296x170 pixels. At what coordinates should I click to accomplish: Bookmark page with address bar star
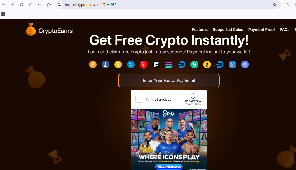pos(274,5)
